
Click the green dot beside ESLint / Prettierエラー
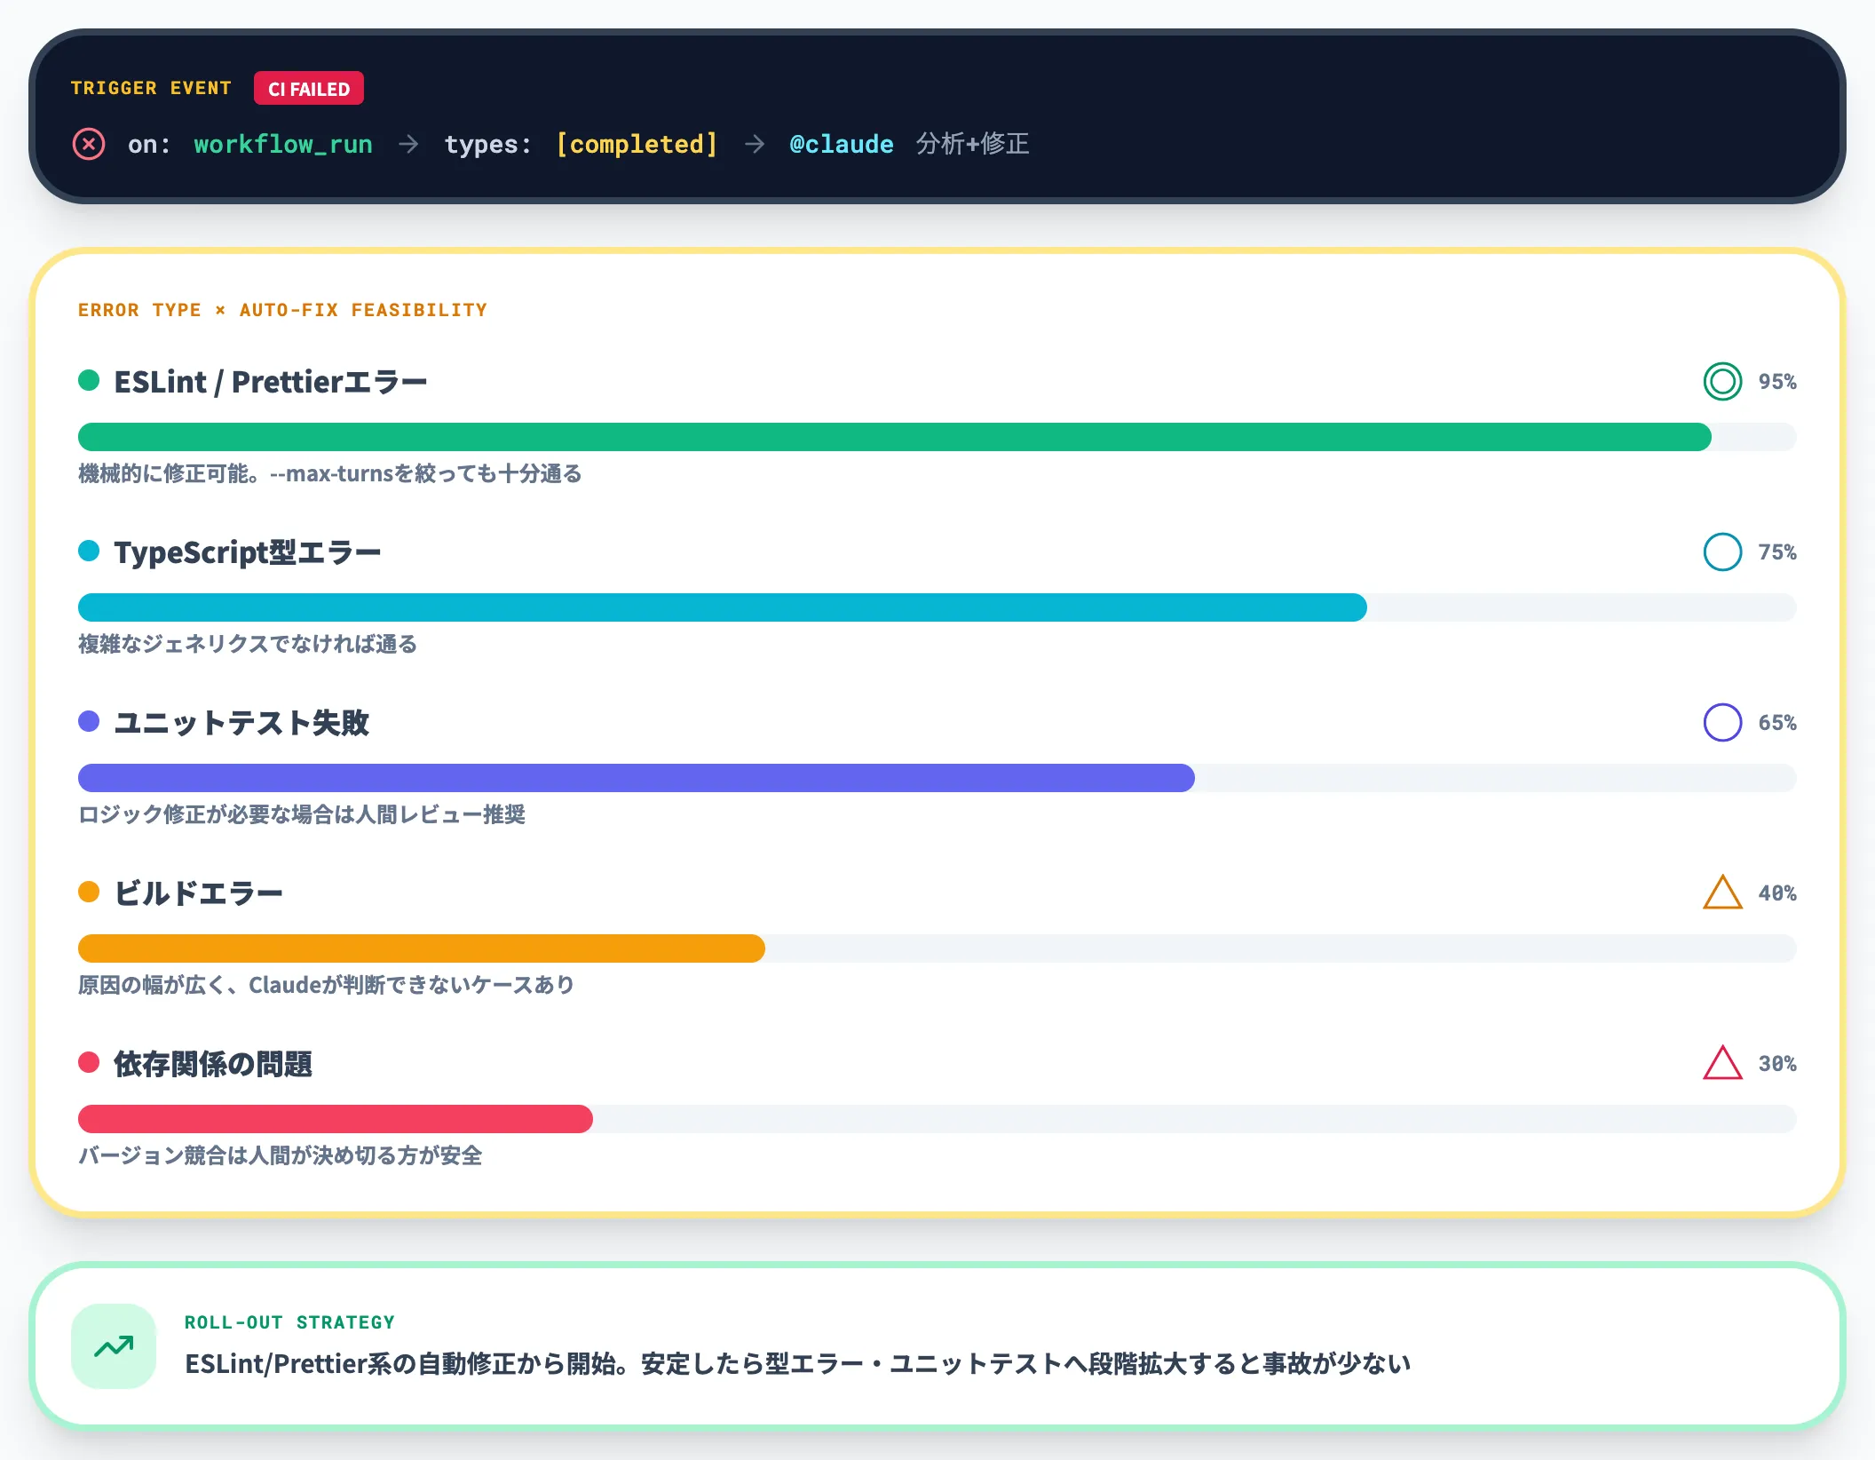point(89,381)
